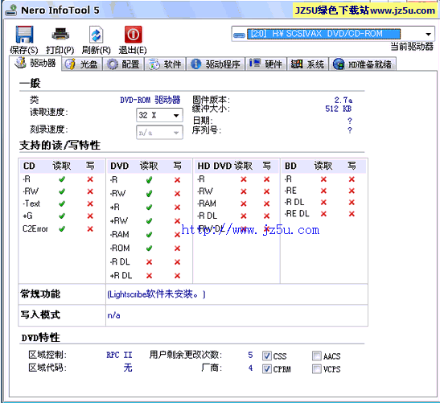This screenshot has height=403, width=440.
Task: Switch to the 光盘 (Disc) tab
Action: point(82,64)
